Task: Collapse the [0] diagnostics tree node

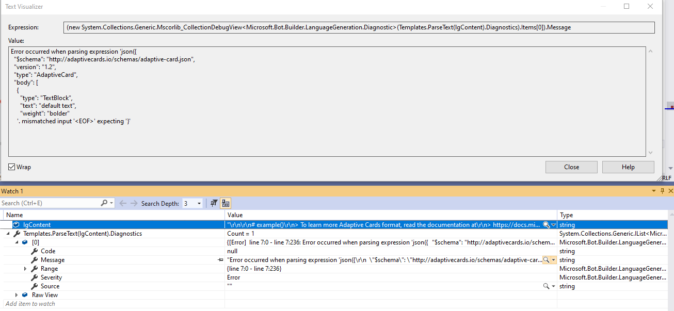Action: [x=17, y=242]
